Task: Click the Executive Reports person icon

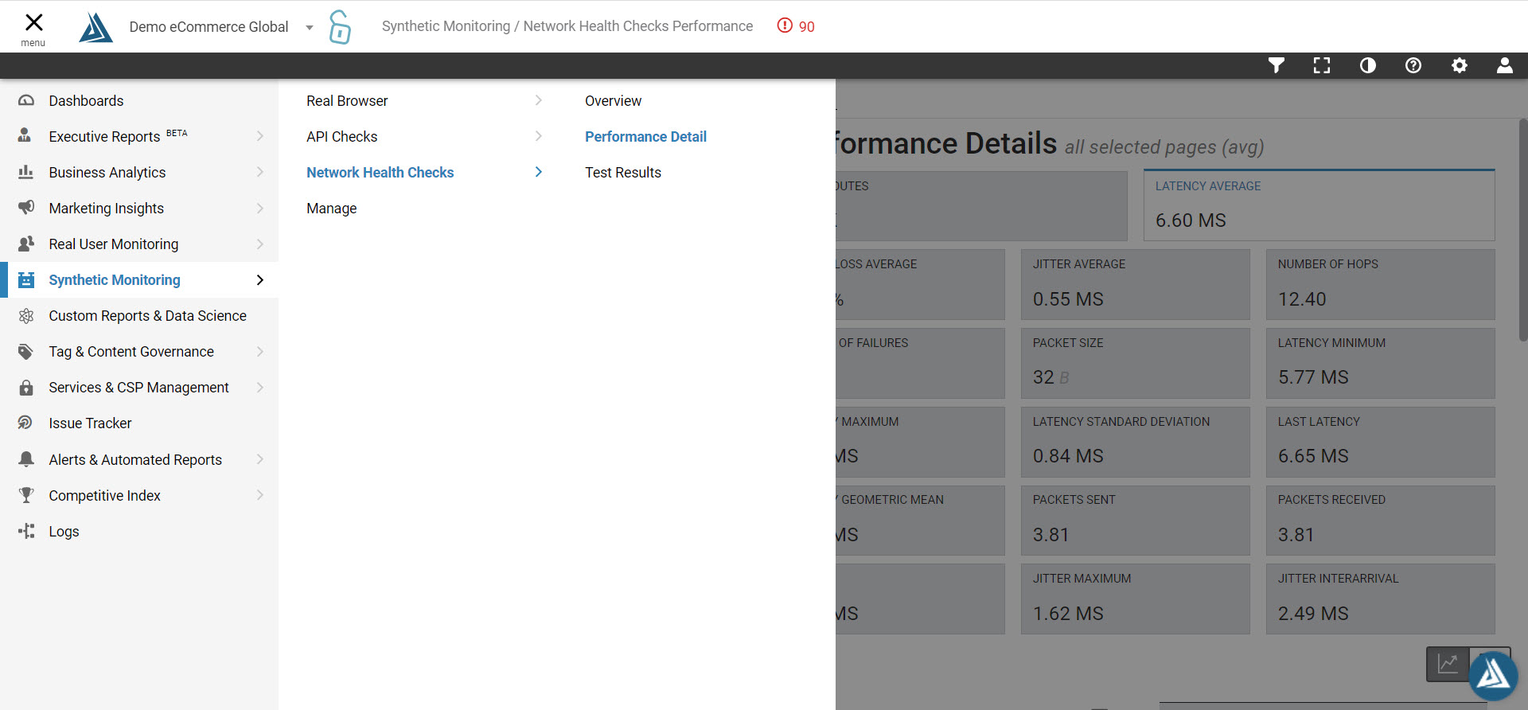Action: (25, 135)
